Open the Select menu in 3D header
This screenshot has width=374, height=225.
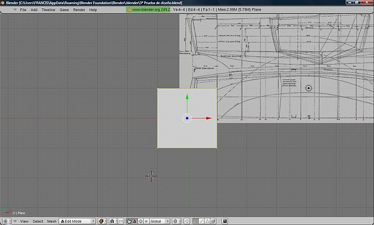[37, 221]
